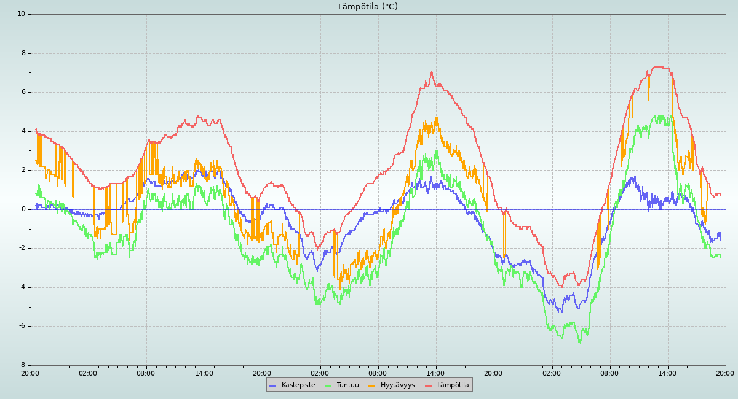Click the y-axis label -8
Viewport: 738px width, 399px height.
click(x=22, y=365)
